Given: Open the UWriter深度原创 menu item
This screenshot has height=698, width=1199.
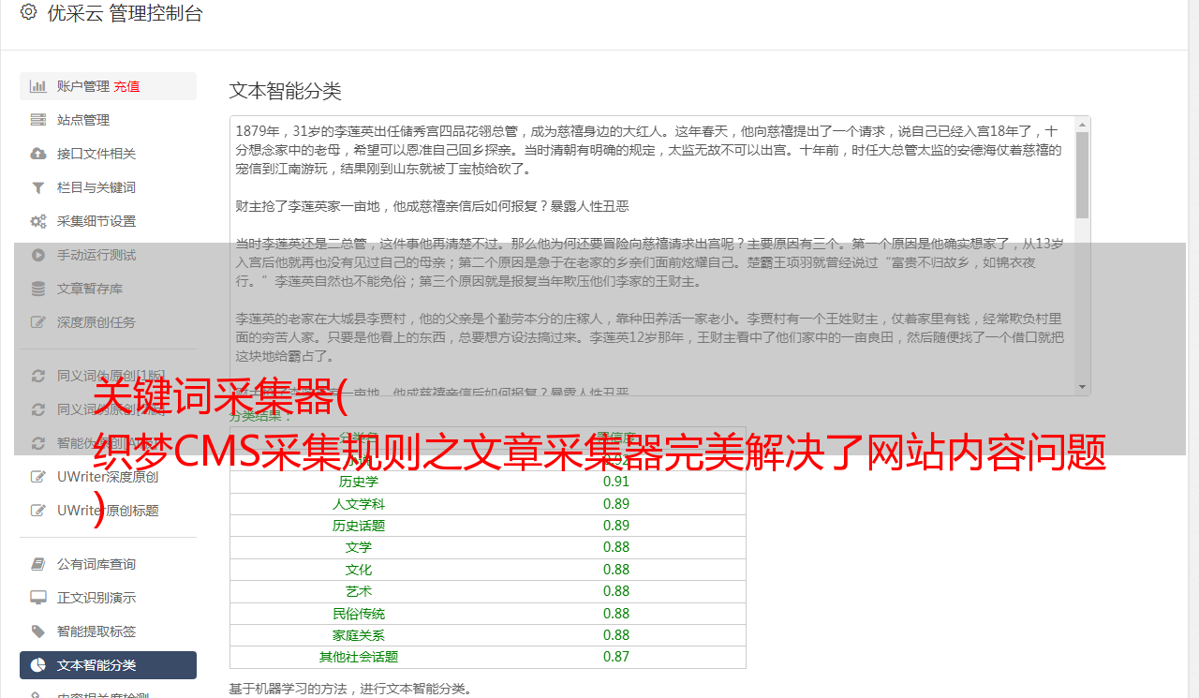Looking at the screenshot, I should point(108,477).
